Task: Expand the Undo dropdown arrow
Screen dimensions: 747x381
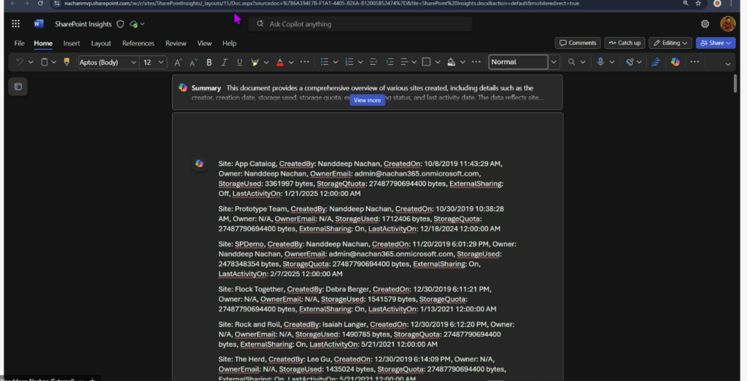Action: point(31,62)
